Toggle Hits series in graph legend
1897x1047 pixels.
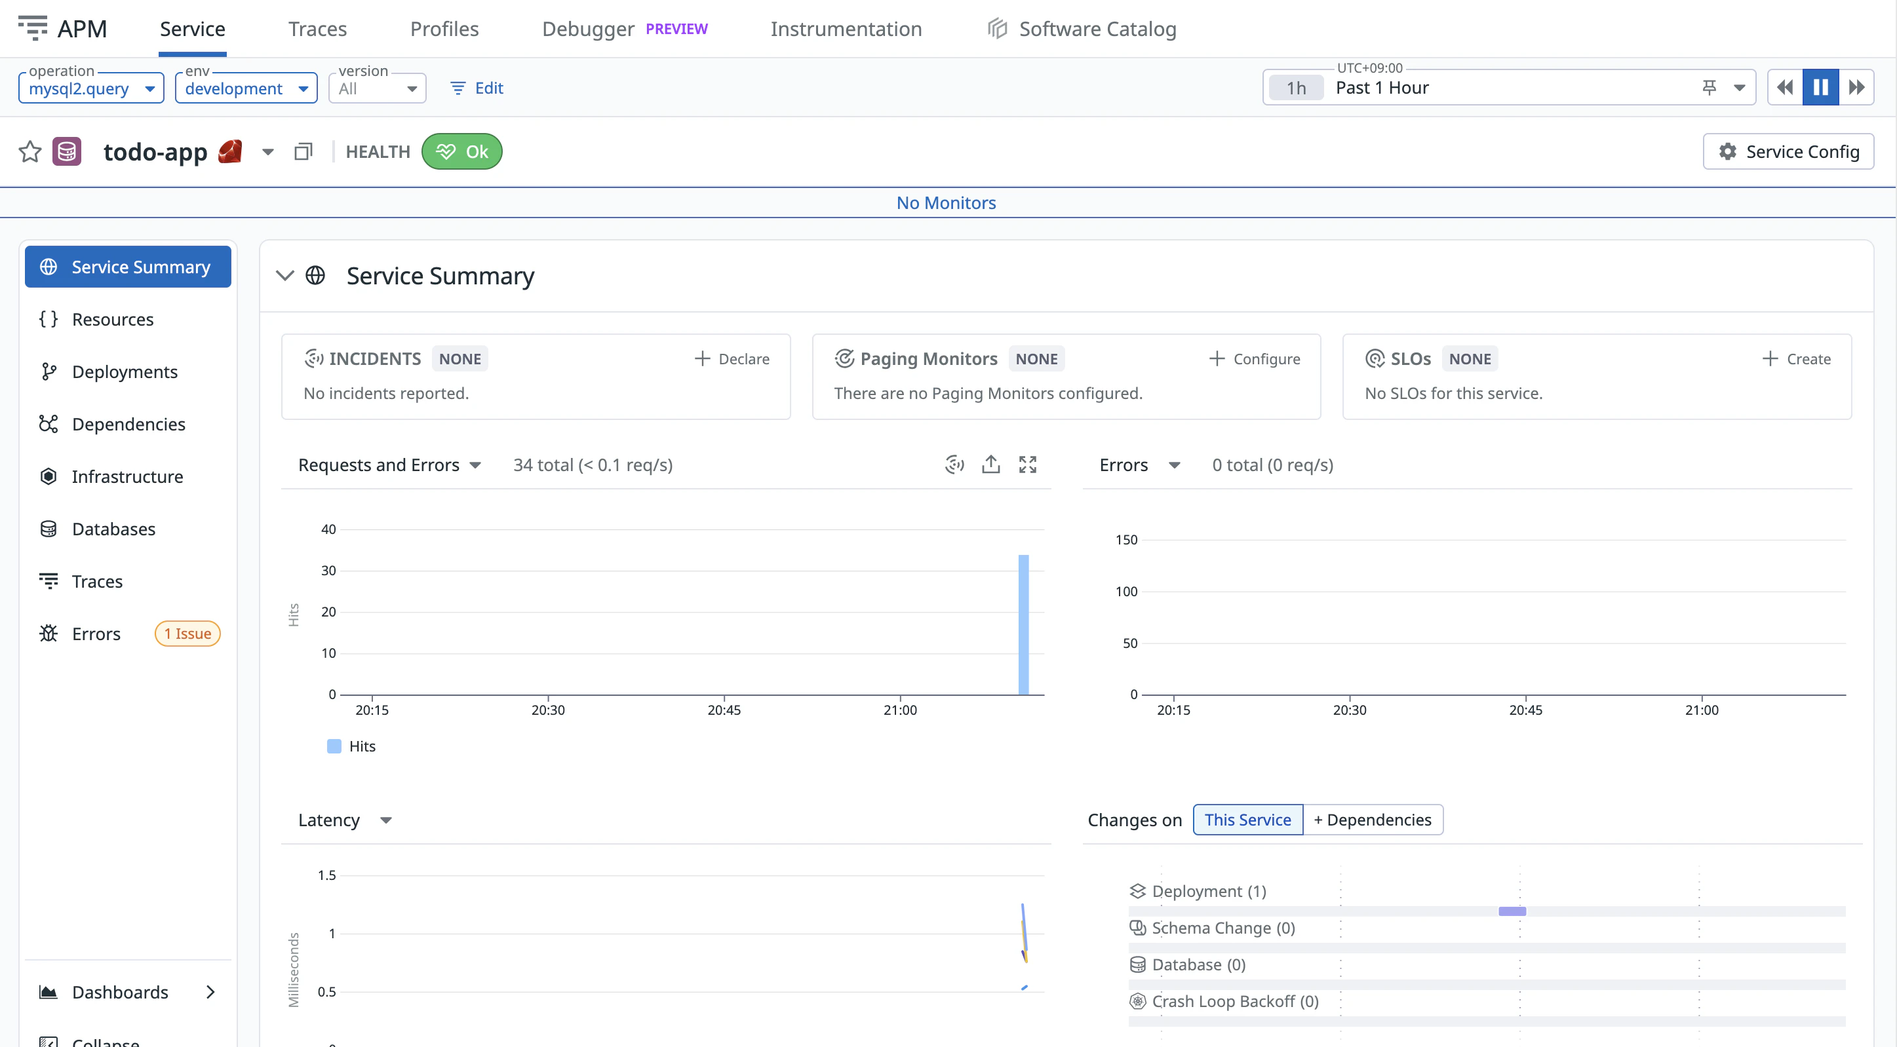351,746
